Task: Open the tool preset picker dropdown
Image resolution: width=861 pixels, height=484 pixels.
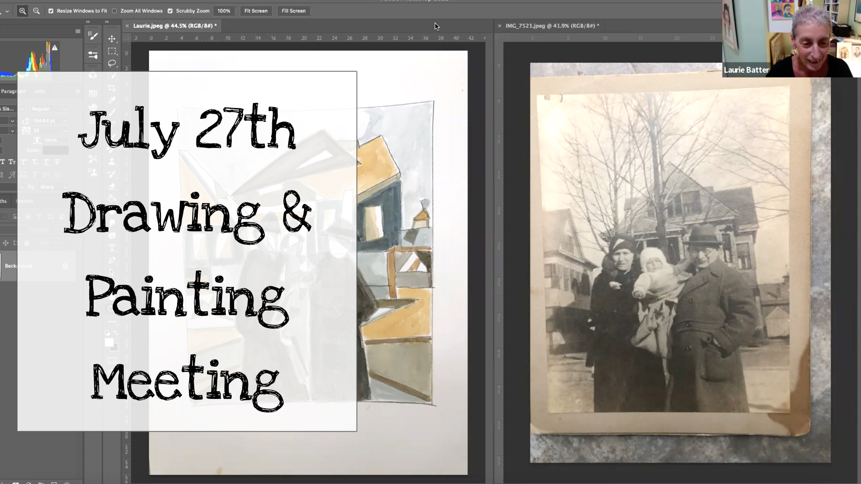Action: point(7,11)
